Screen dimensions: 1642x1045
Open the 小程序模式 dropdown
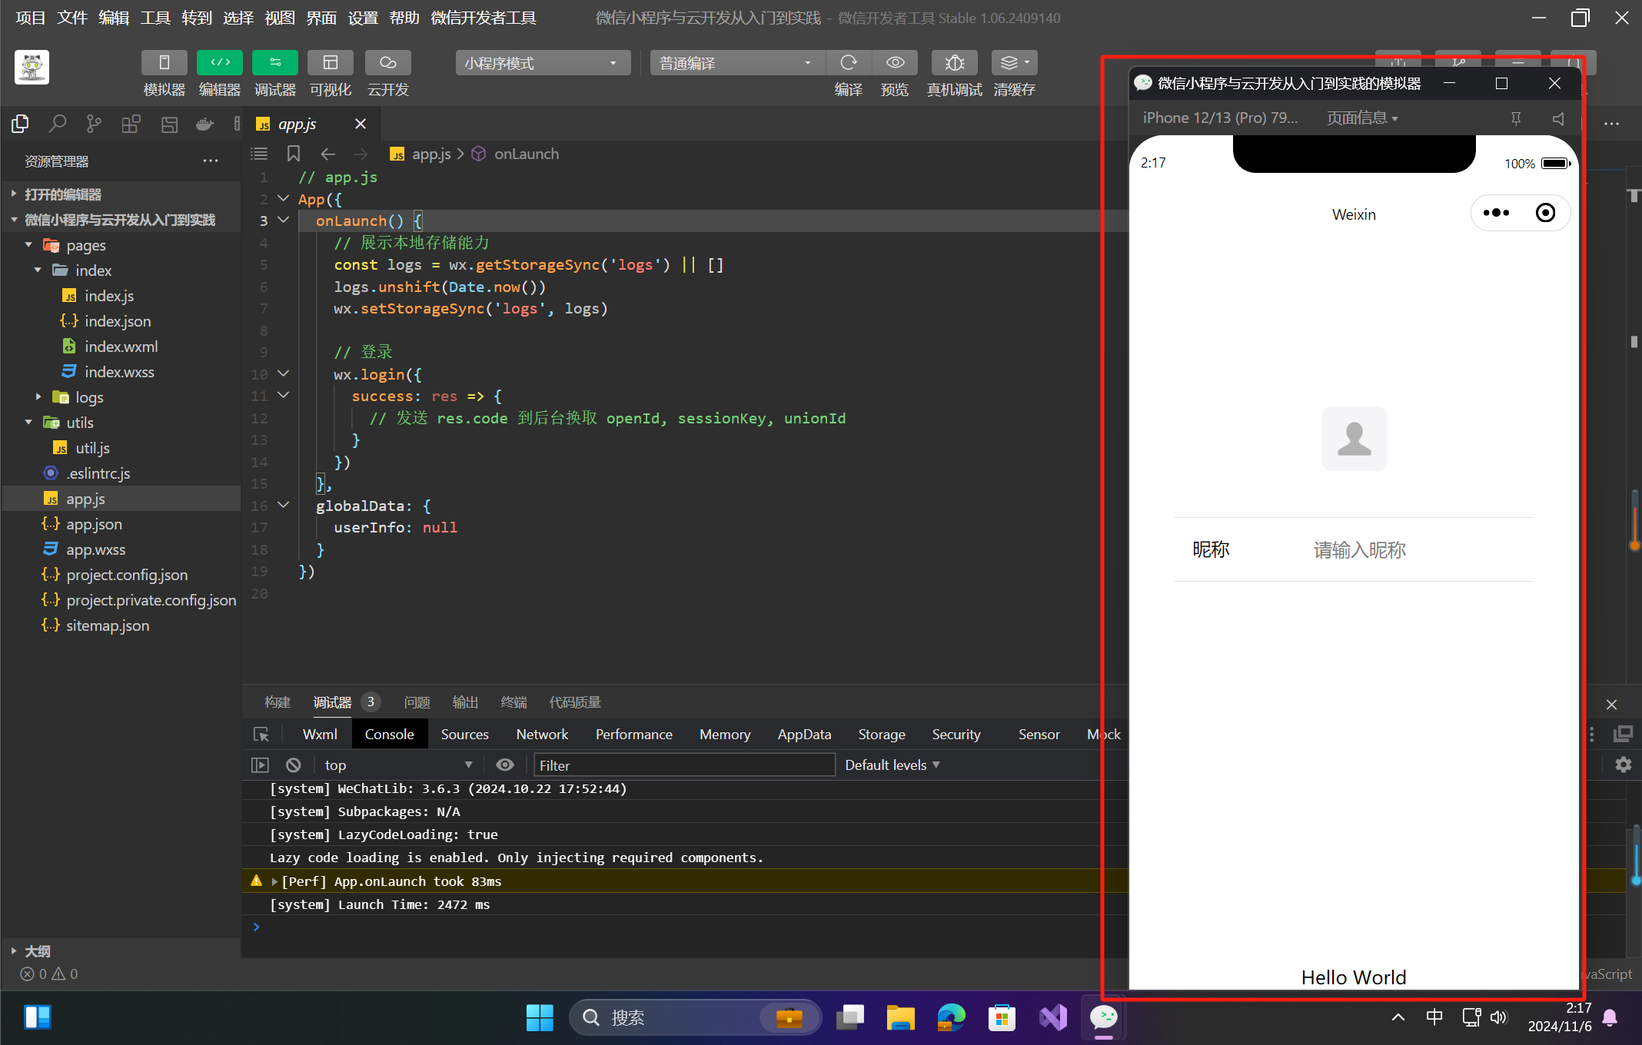pyautogui.click(x=542, y=63)
